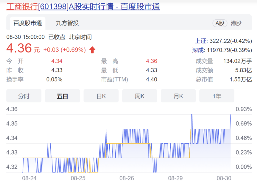This screenshot has height=185, width=257.
Task: Click the 最高 value 4.36
Action: [x=152, y=61]
